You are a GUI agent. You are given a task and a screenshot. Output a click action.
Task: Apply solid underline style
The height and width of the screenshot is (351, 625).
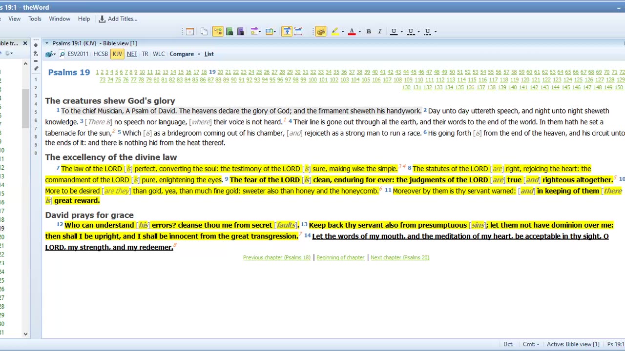394,31
